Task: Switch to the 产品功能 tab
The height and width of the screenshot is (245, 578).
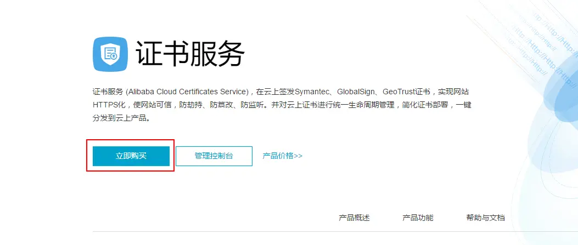Action: (418, 218)
